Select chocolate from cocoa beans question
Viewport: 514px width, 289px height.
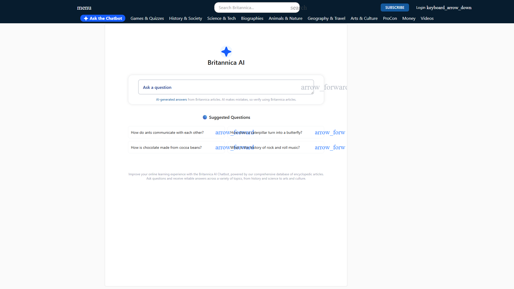(176, 147)
